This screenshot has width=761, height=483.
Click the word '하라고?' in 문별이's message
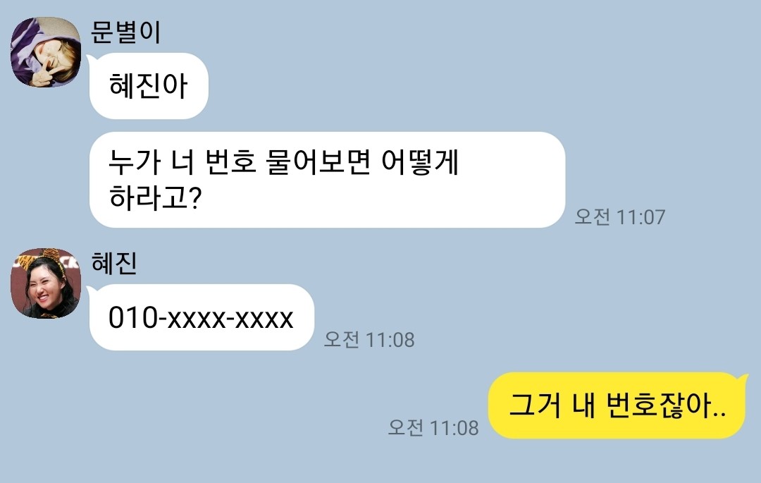pyautogui.click(x=155, y=197)
